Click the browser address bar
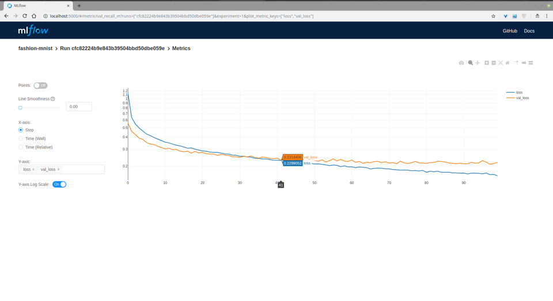This screenshot has width=553, height=301. coord(264,16)
